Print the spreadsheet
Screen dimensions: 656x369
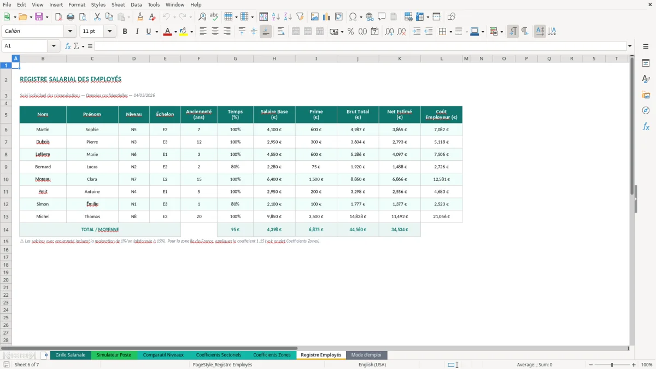(x=70, y=17)
